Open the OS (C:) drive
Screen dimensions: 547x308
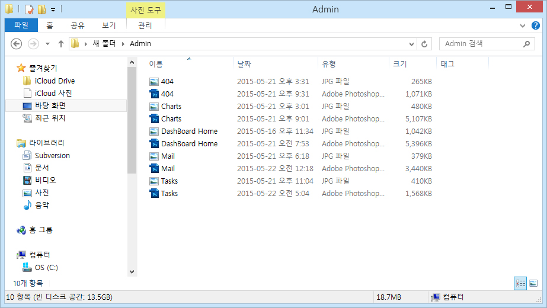(x=46, y=268)
